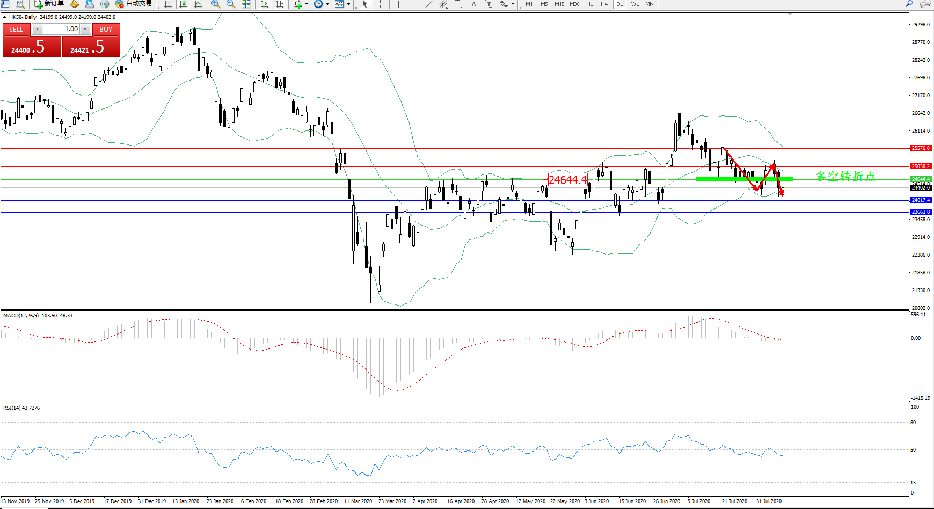This screenshot has width=934, height=509.
Task: Open the search magnifier at top right
Action: (909, 4)
